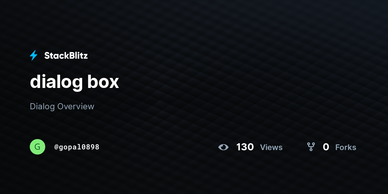Select the "Forks" label
The width and height of the screenshot is (388, 194).
[x=346, y=147]
